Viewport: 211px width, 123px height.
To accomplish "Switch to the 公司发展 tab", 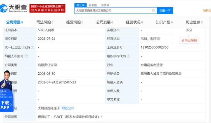I will tap(105, 22).
